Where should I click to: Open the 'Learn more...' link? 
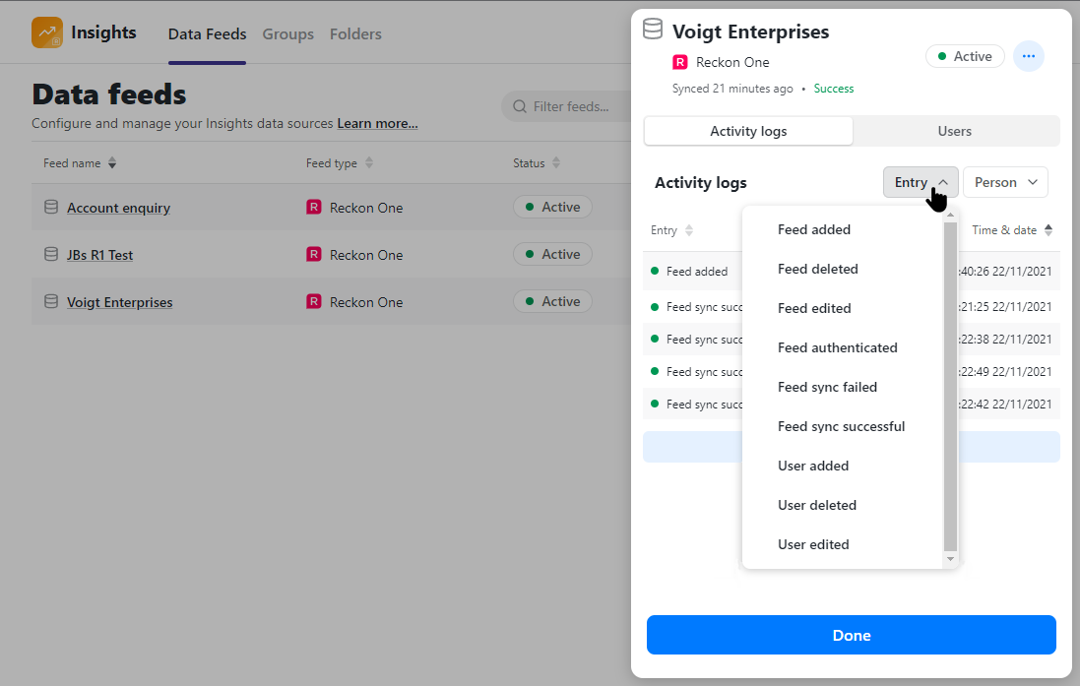click(x=377, y=123)
